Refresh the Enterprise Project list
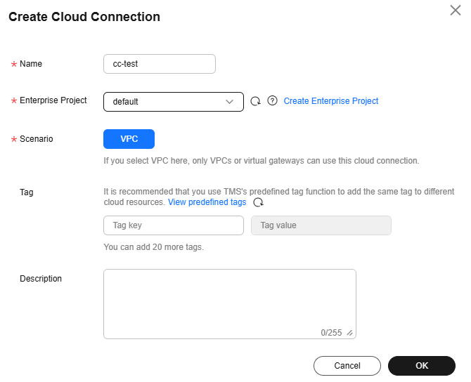This screenshot has height=382, width=471. click(x=256, y=101)
